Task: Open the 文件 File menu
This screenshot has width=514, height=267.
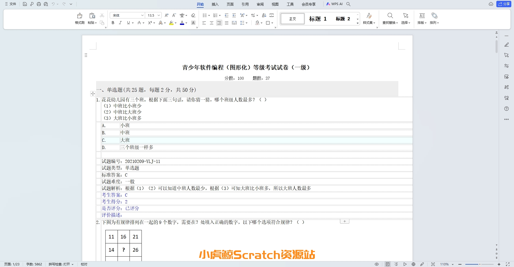Action: [x=11, y=4]
